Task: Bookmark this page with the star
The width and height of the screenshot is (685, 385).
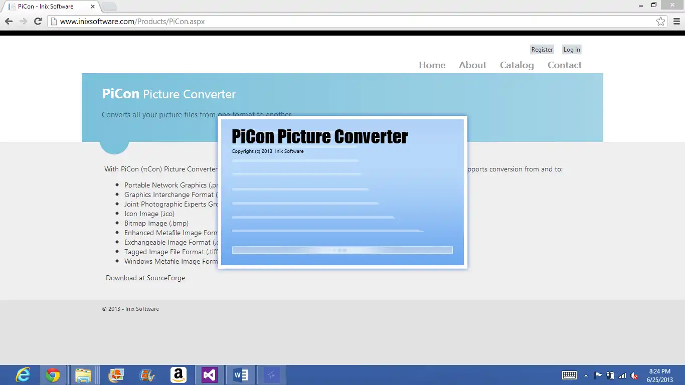Action: pos(661,22)
